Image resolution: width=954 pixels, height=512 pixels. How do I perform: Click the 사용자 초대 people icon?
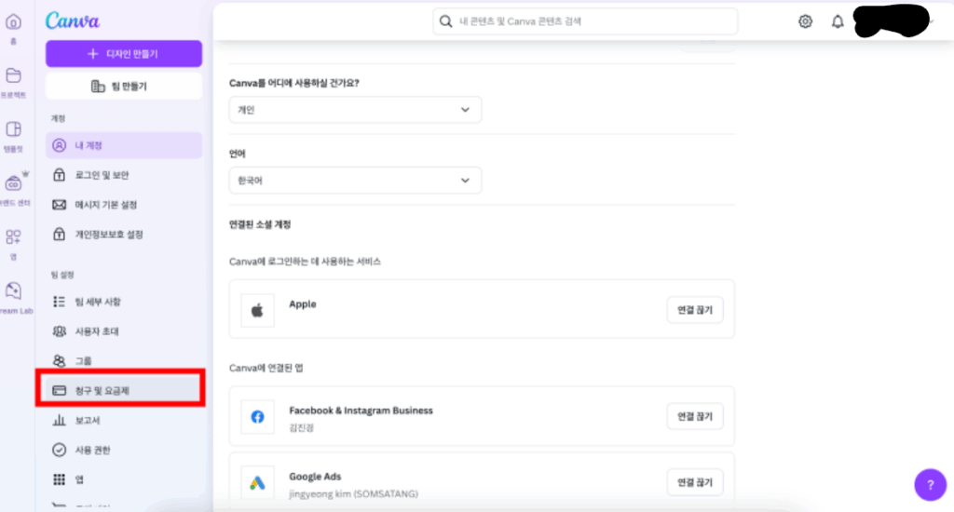[59, 331]
